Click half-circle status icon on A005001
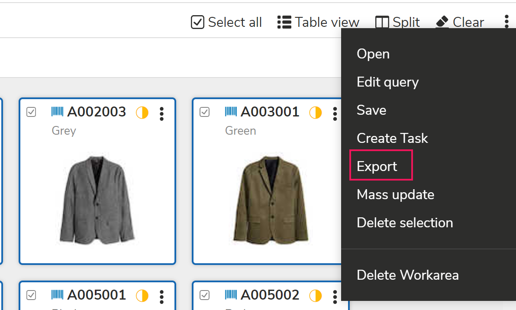The image size is (516, 310). 142,296
